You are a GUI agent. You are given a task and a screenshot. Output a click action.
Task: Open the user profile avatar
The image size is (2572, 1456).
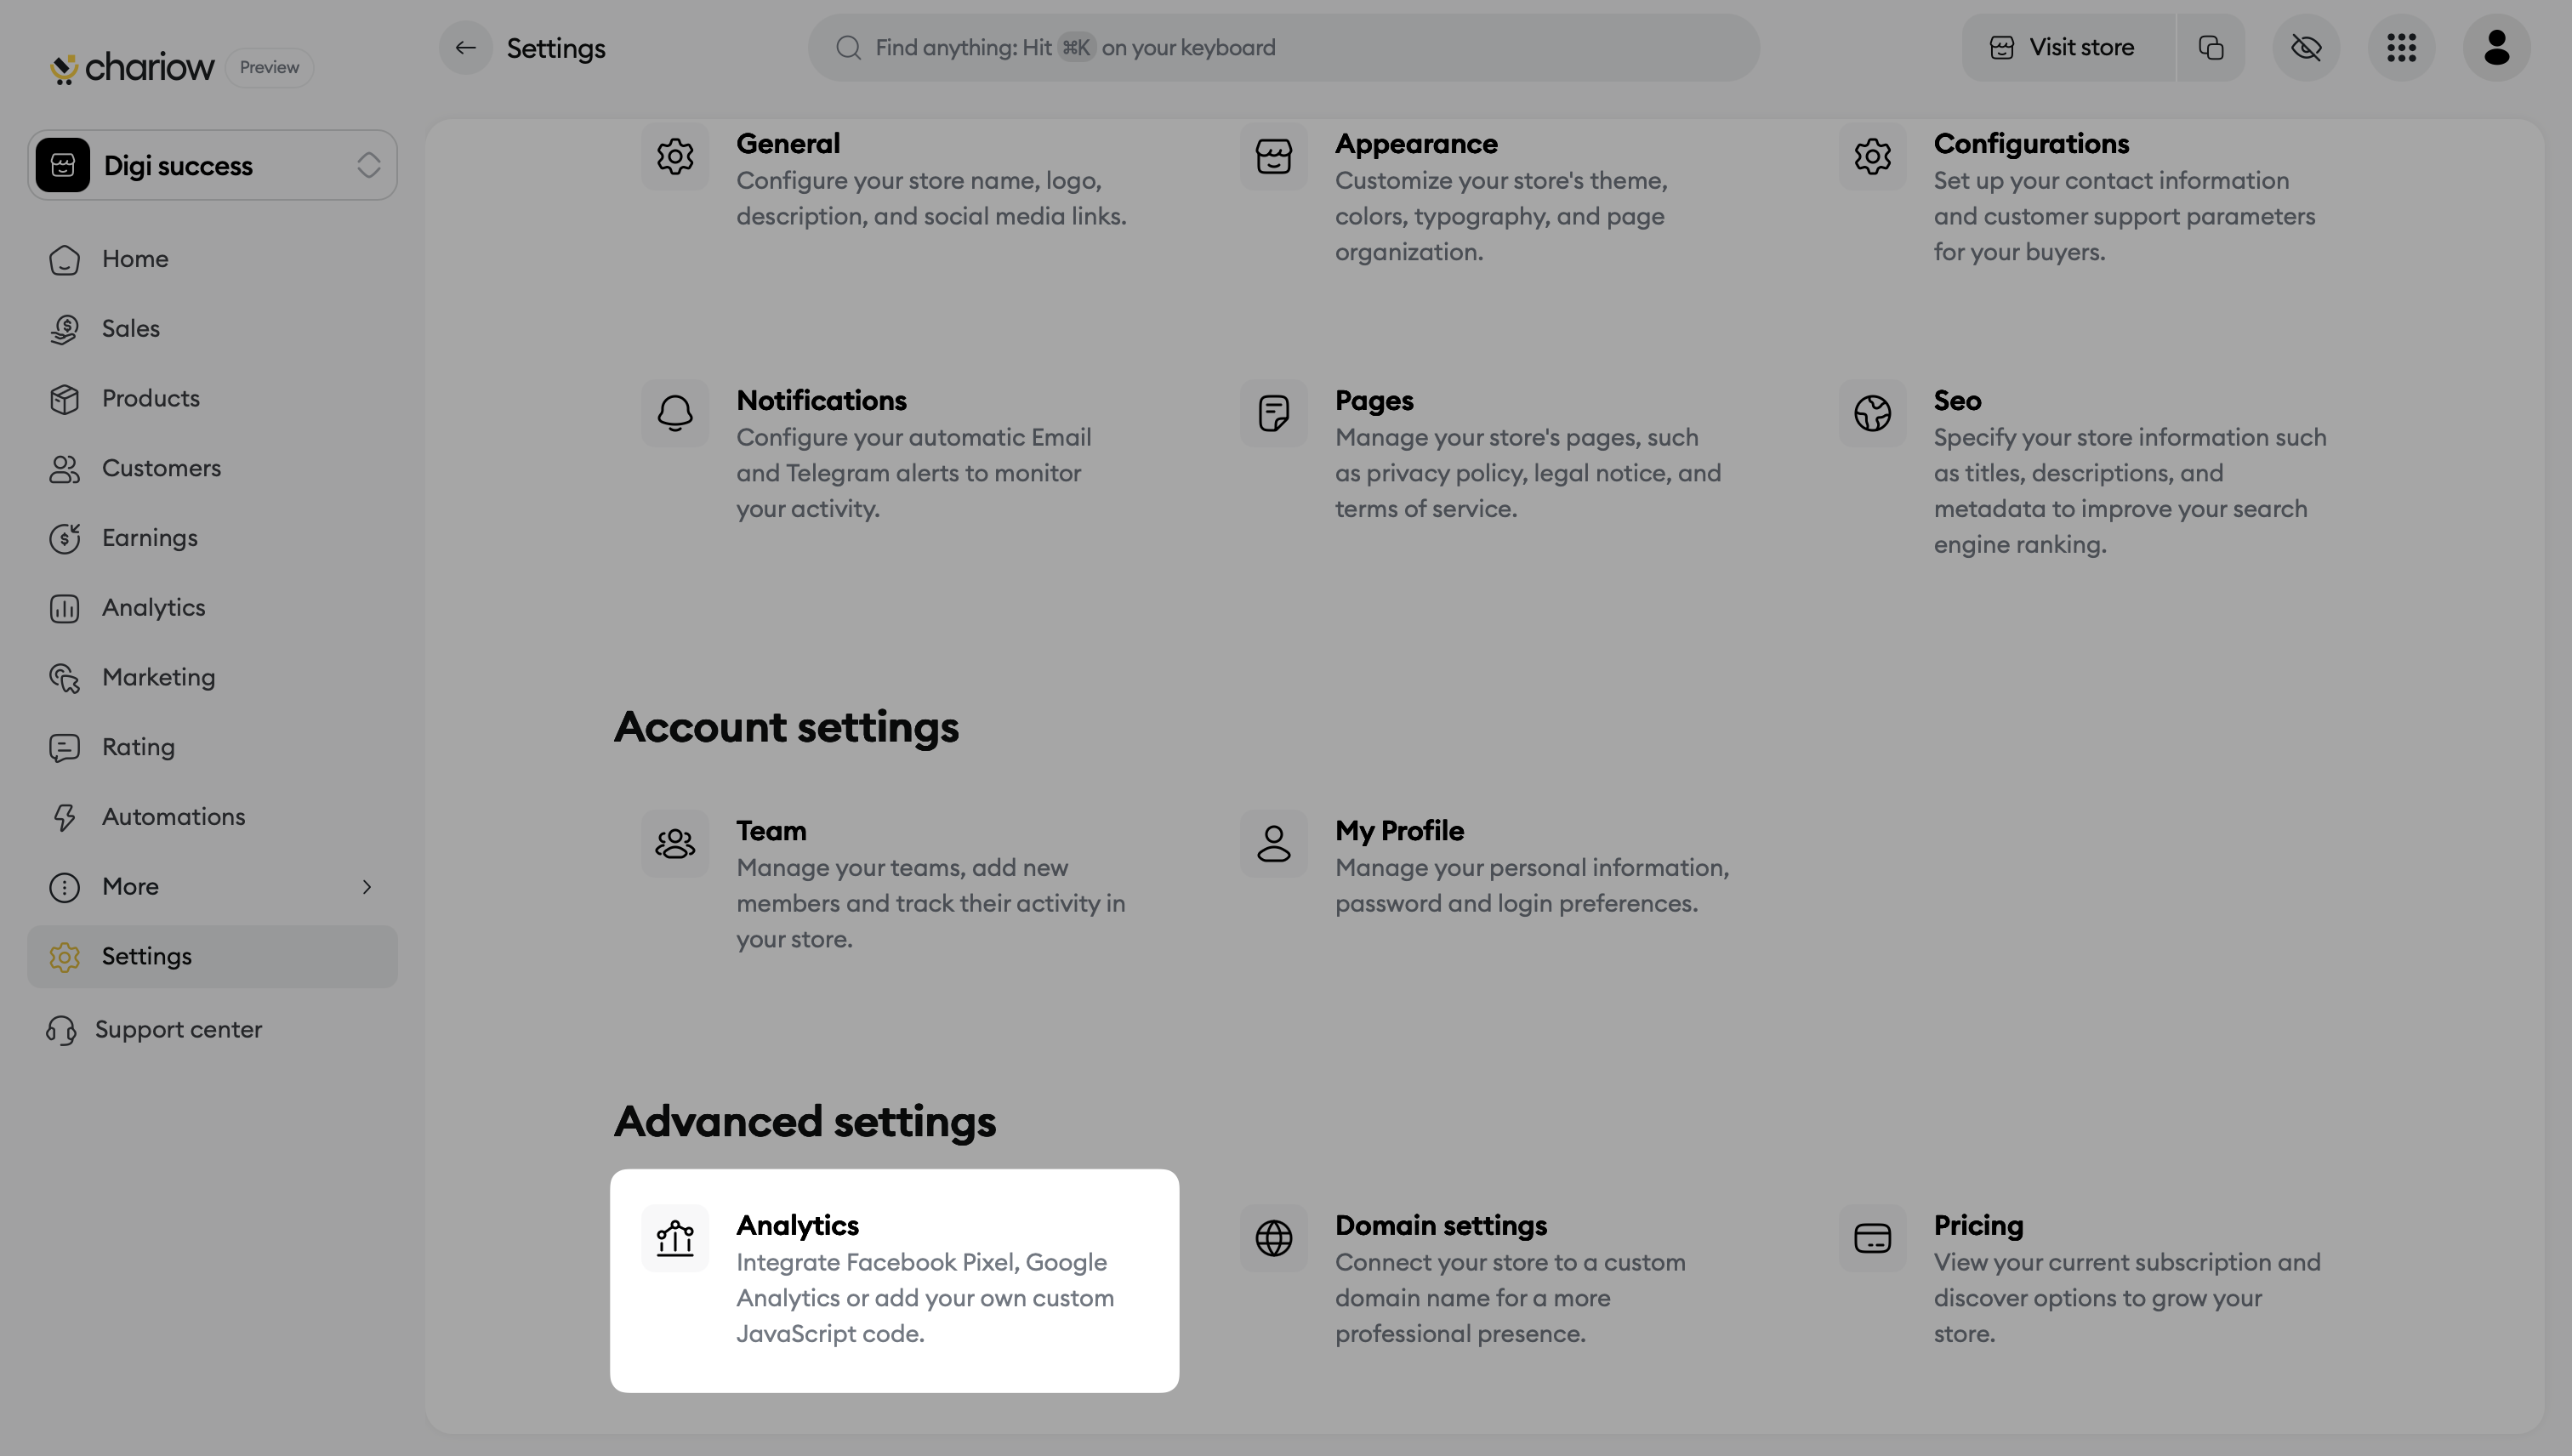pos(2496,48)
